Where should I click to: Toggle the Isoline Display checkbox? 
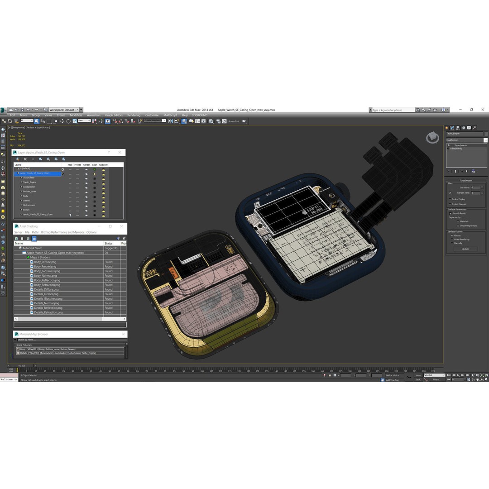pos(450,200)
